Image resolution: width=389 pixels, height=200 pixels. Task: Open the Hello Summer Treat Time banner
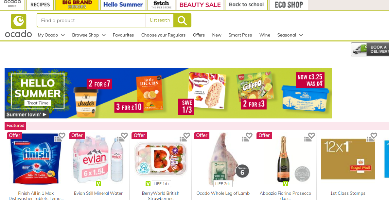pos(168,93)
